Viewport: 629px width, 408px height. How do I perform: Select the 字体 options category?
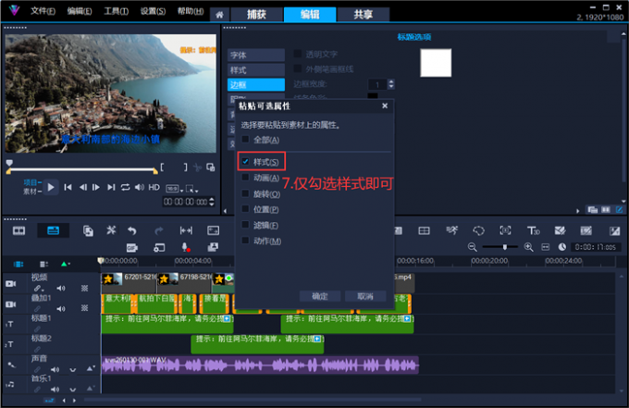click(x=256, y=55)
